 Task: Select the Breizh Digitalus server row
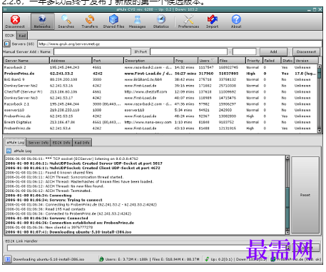click(161, 122)
